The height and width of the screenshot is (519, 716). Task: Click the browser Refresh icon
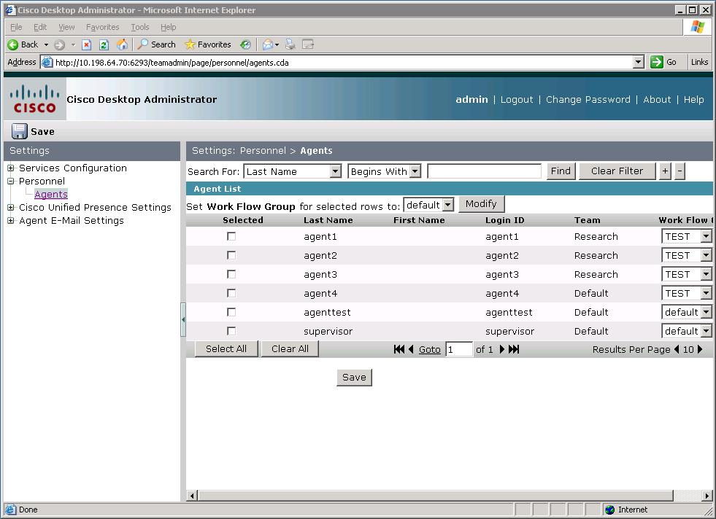(x=104, y=44)
